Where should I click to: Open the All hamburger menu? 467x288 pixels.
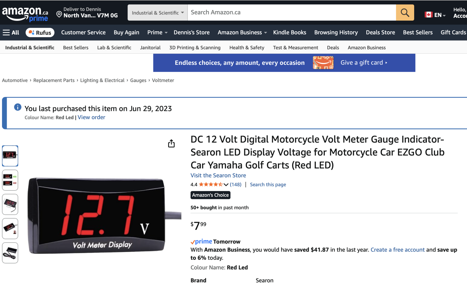11,32
